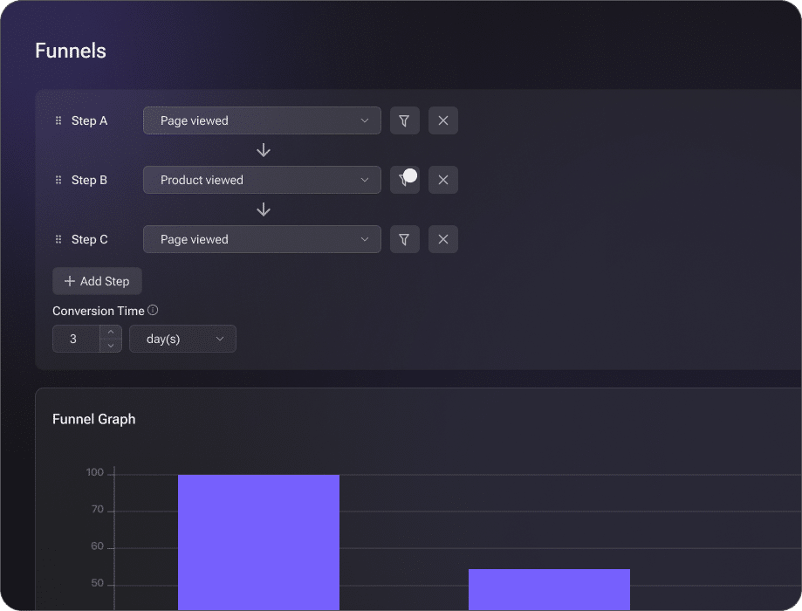Remove Step A from the funnel

pyautogui.click(x=443, y=120)
